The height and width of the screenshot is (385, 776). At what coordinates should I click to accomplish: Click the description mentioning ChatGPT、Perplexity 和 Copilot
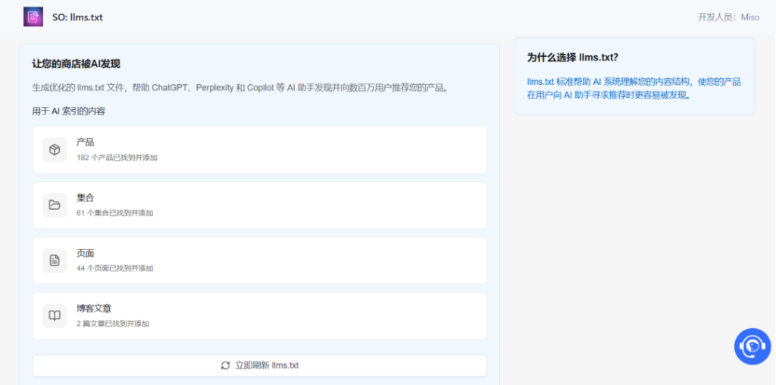pos(240,88)
